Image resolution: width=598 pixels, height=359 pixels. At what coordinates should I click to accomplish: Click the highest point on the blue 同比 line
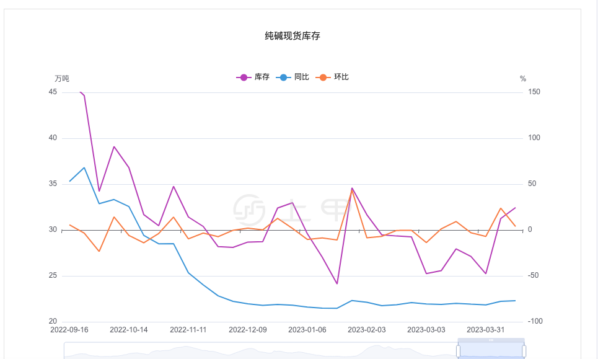pos(85,167)
